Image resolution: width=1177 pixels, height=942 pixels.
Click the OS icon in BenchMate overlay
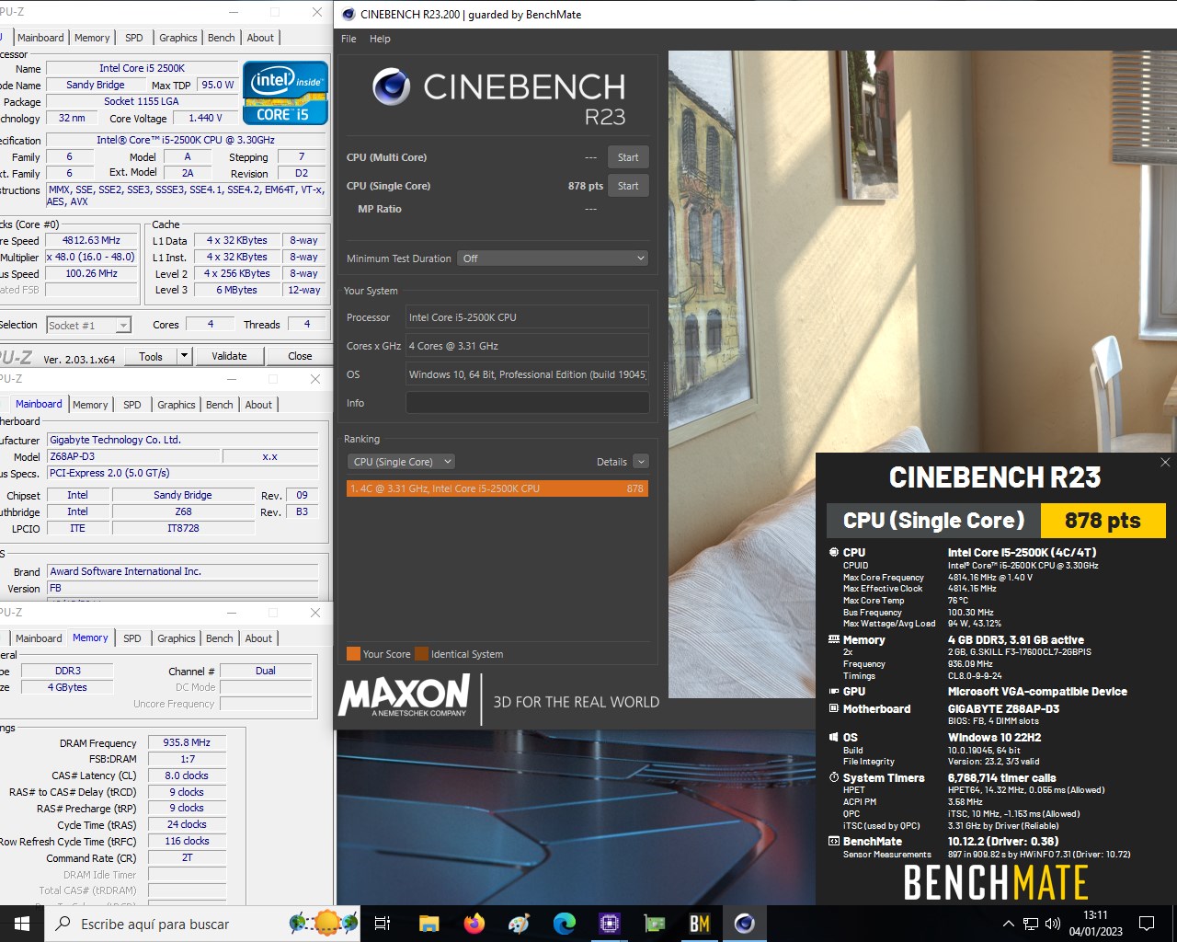(834, 737)
